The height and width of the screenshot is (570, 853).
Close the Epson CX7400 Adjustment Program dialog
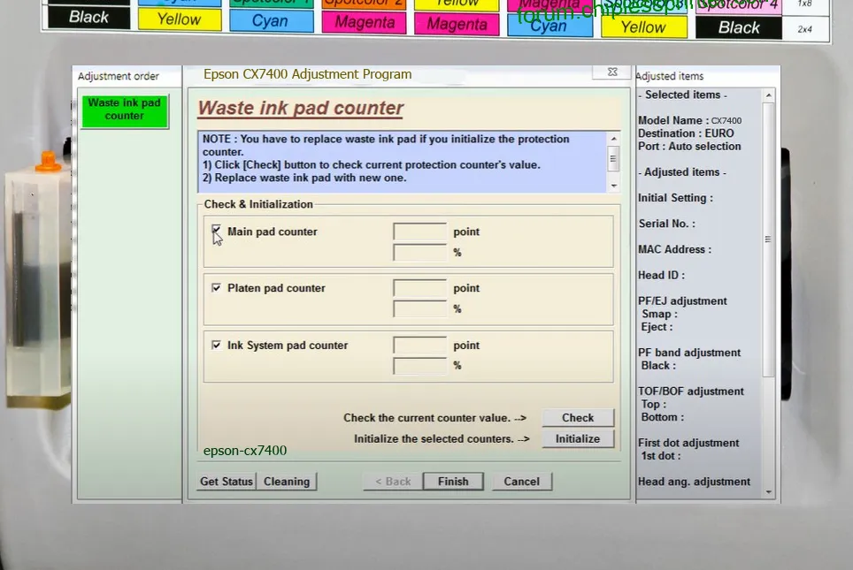612,72
